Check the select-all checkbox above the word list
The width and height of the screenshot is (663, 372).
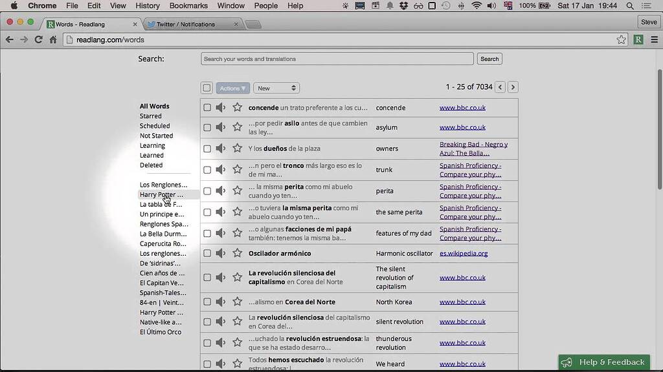click(207, 88)
